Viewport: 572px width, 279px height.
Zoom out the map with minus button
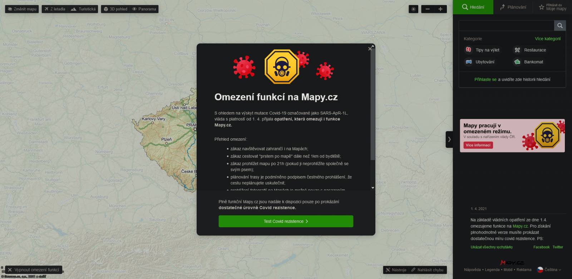[x=428, y=9]
